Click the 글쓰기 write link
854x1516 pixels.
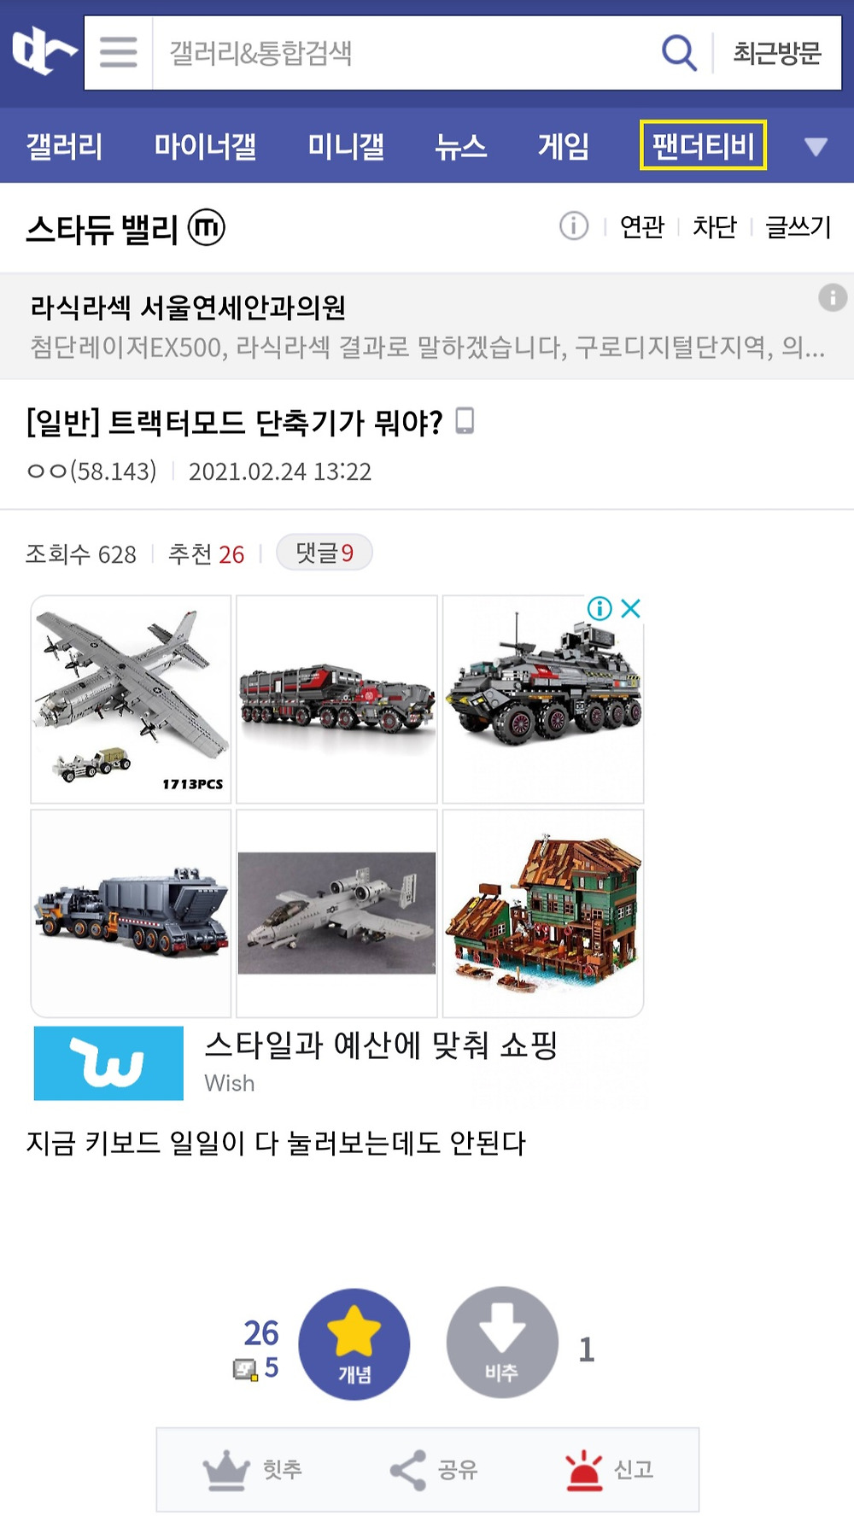[x=798, y=226]
